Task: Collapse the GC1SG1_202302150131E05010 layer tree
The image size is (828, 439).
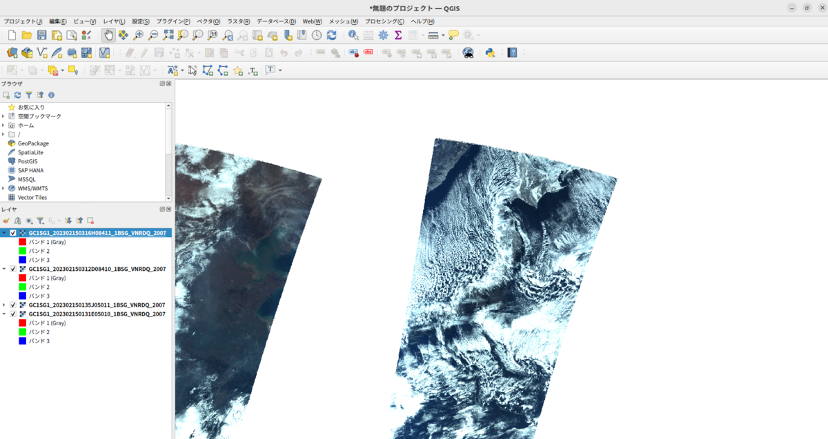Action: click(x=4, y=314)
